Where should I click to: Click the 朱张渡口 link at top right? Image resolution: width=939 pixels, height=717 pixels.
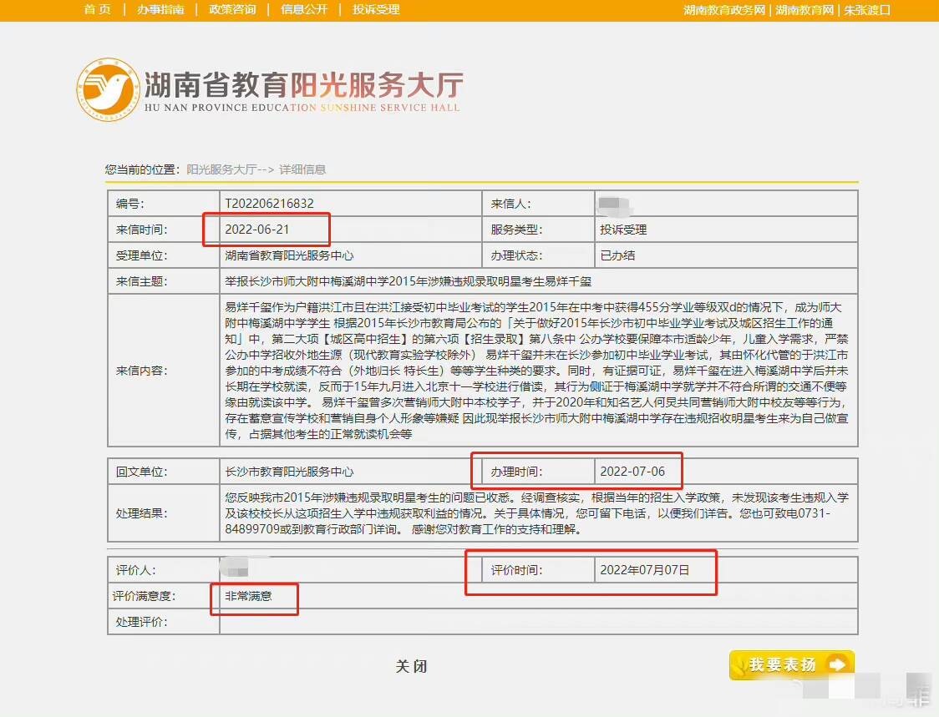click(x=867, y=10)
